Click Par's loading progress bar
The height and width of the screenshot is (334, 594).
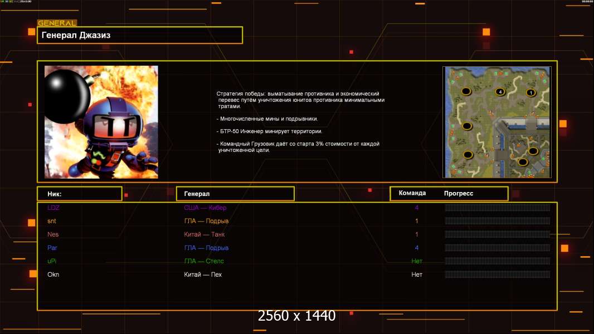pyautogui.click(x=498, y=248)
